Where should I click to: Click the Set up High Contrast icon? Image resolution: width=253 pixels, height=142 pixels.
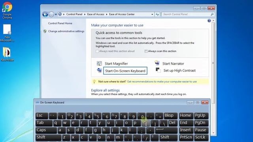tap(158, 70)
